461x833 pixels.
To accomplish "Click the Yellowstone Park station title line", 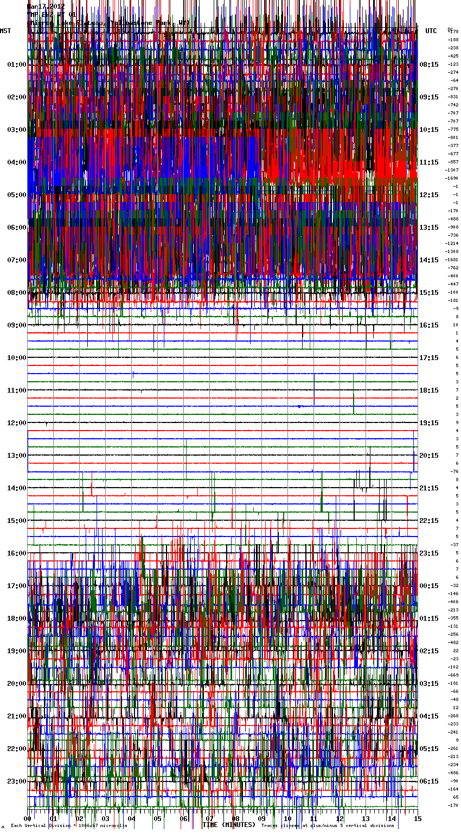I will pyautogui.click(x=108, y=23).
